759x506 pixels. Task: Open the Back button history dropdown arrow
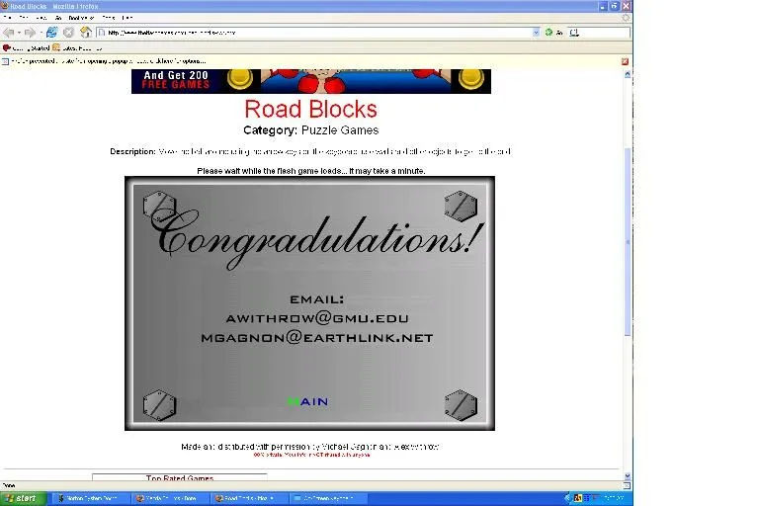[19, 33]
